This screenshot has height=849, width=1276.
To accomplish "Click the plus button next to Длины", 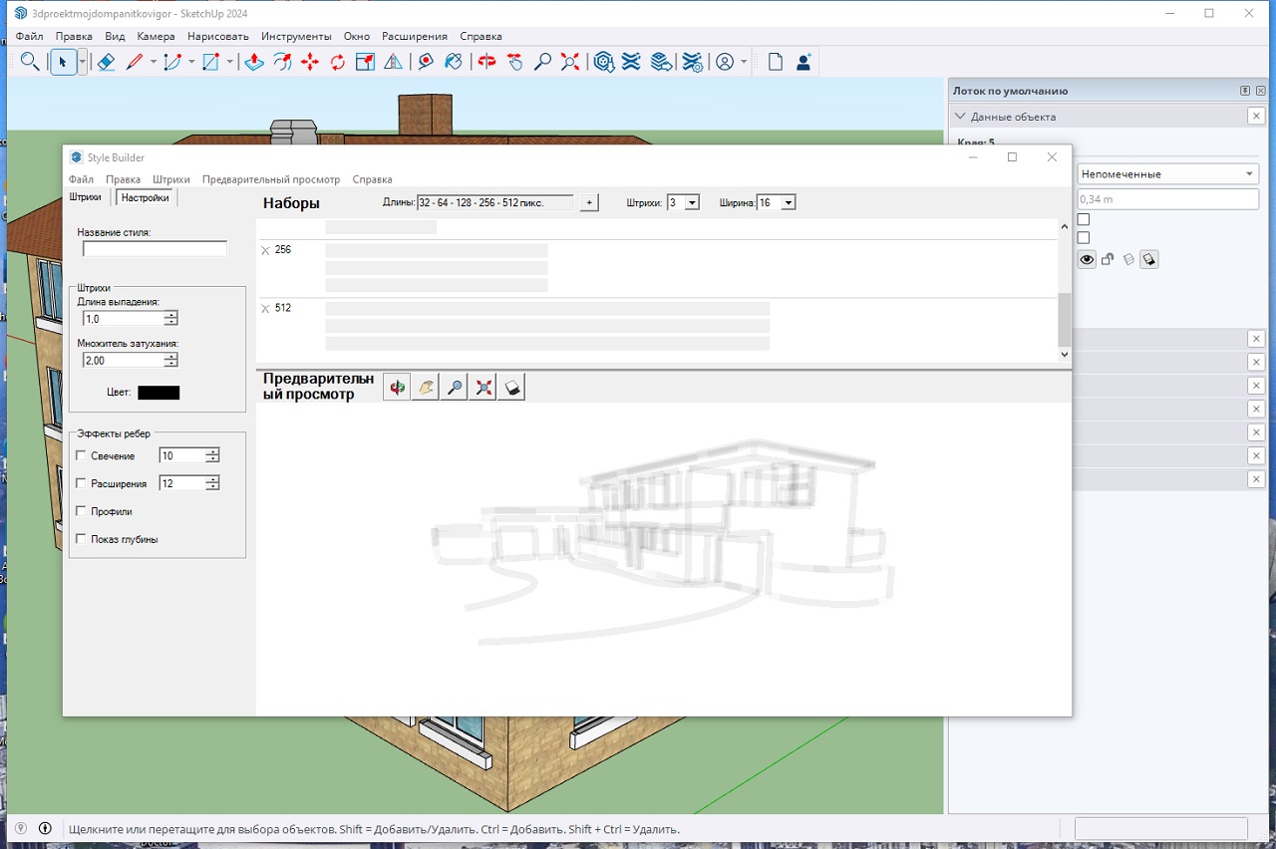I will tap(589, 203).
